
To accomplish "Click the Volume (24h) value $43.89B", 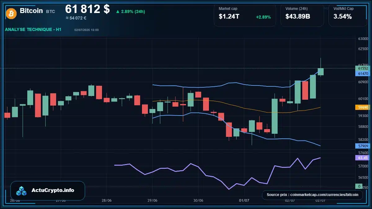I will point(298,17).
